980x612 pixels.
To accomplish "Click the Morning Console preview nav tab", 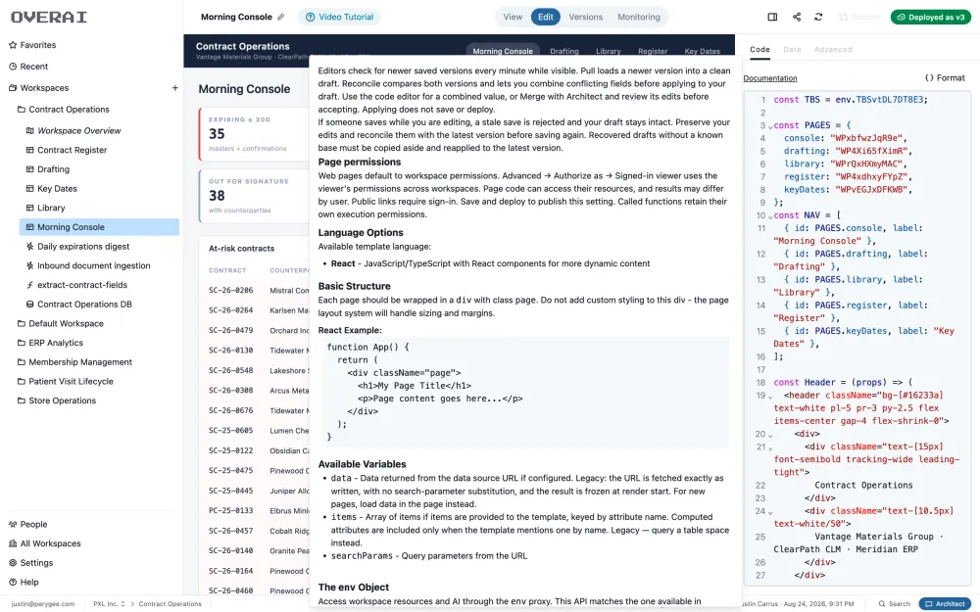I will click(502, 51).
